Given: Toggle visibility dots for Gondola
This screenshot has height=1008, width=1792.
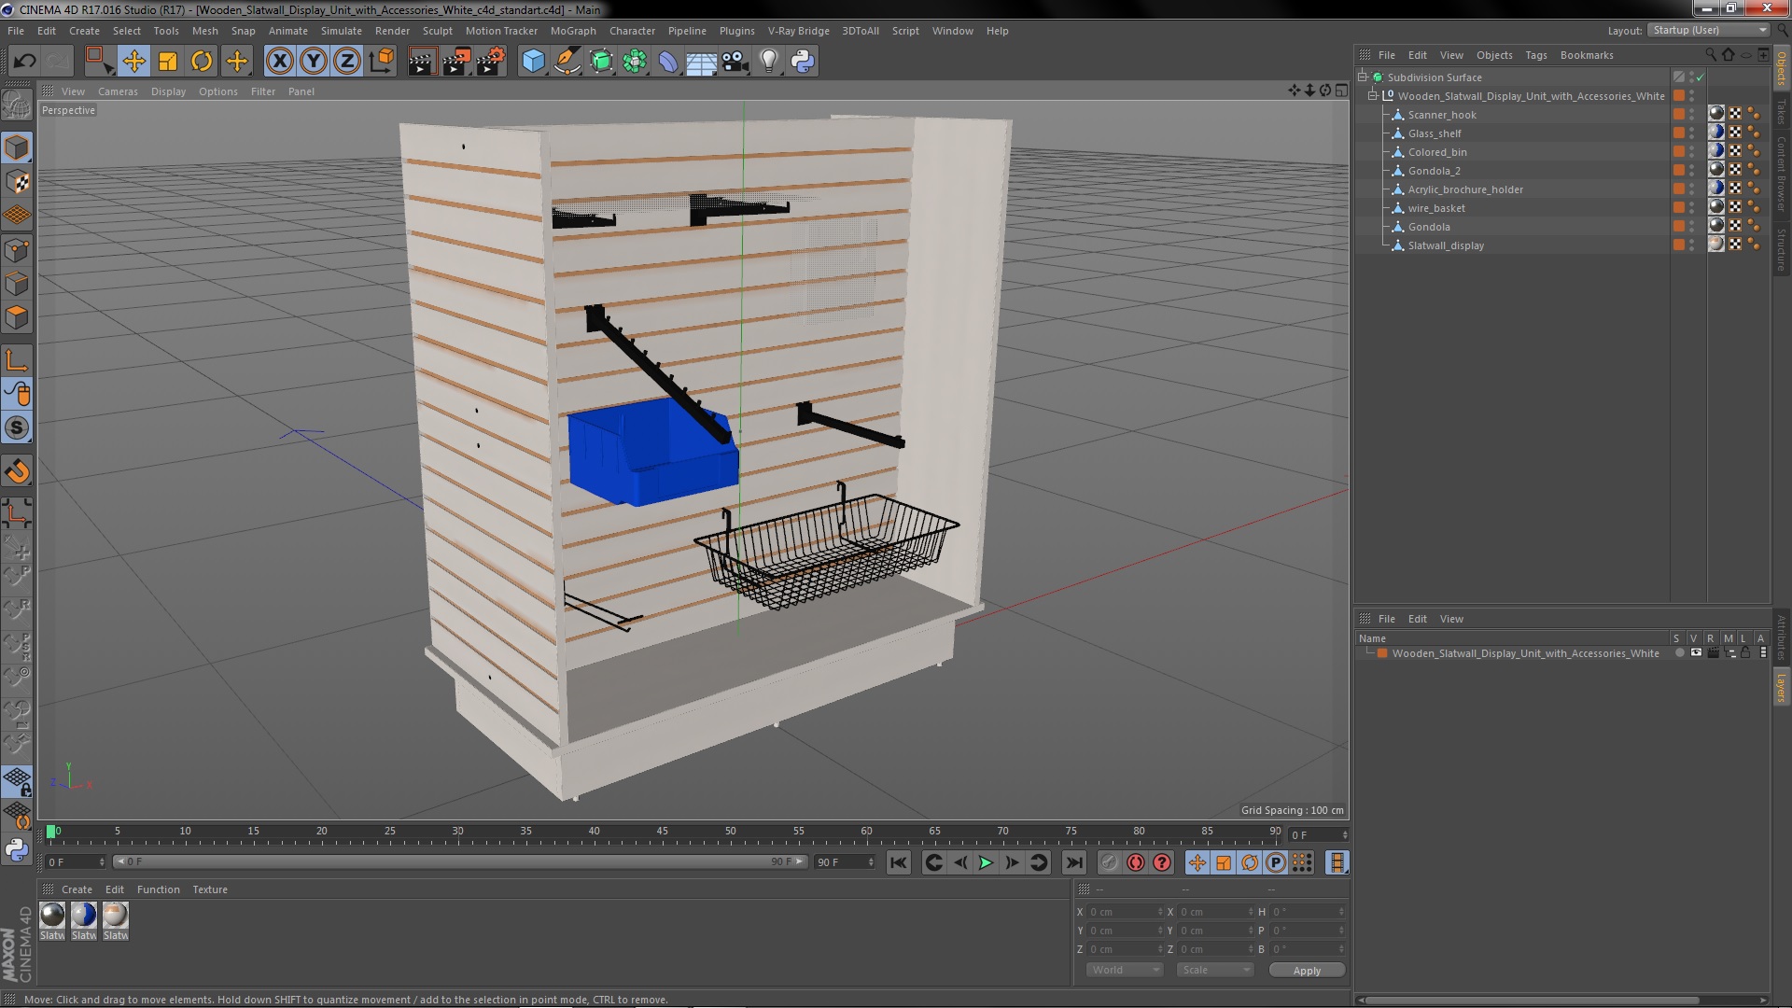Looking at the screenshot, I should coord(1691,227).
